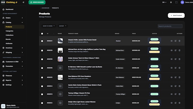View New Balance 574 Sneakers eye icon
This screenshot has height=109, width=193.
point(171,77)
